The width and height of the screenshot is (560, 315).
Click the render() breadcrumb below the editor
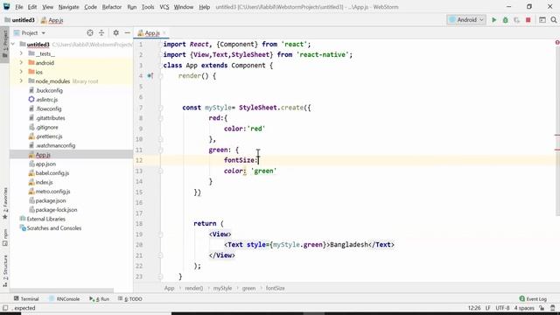pyautogui.click(x=194, y=288)
